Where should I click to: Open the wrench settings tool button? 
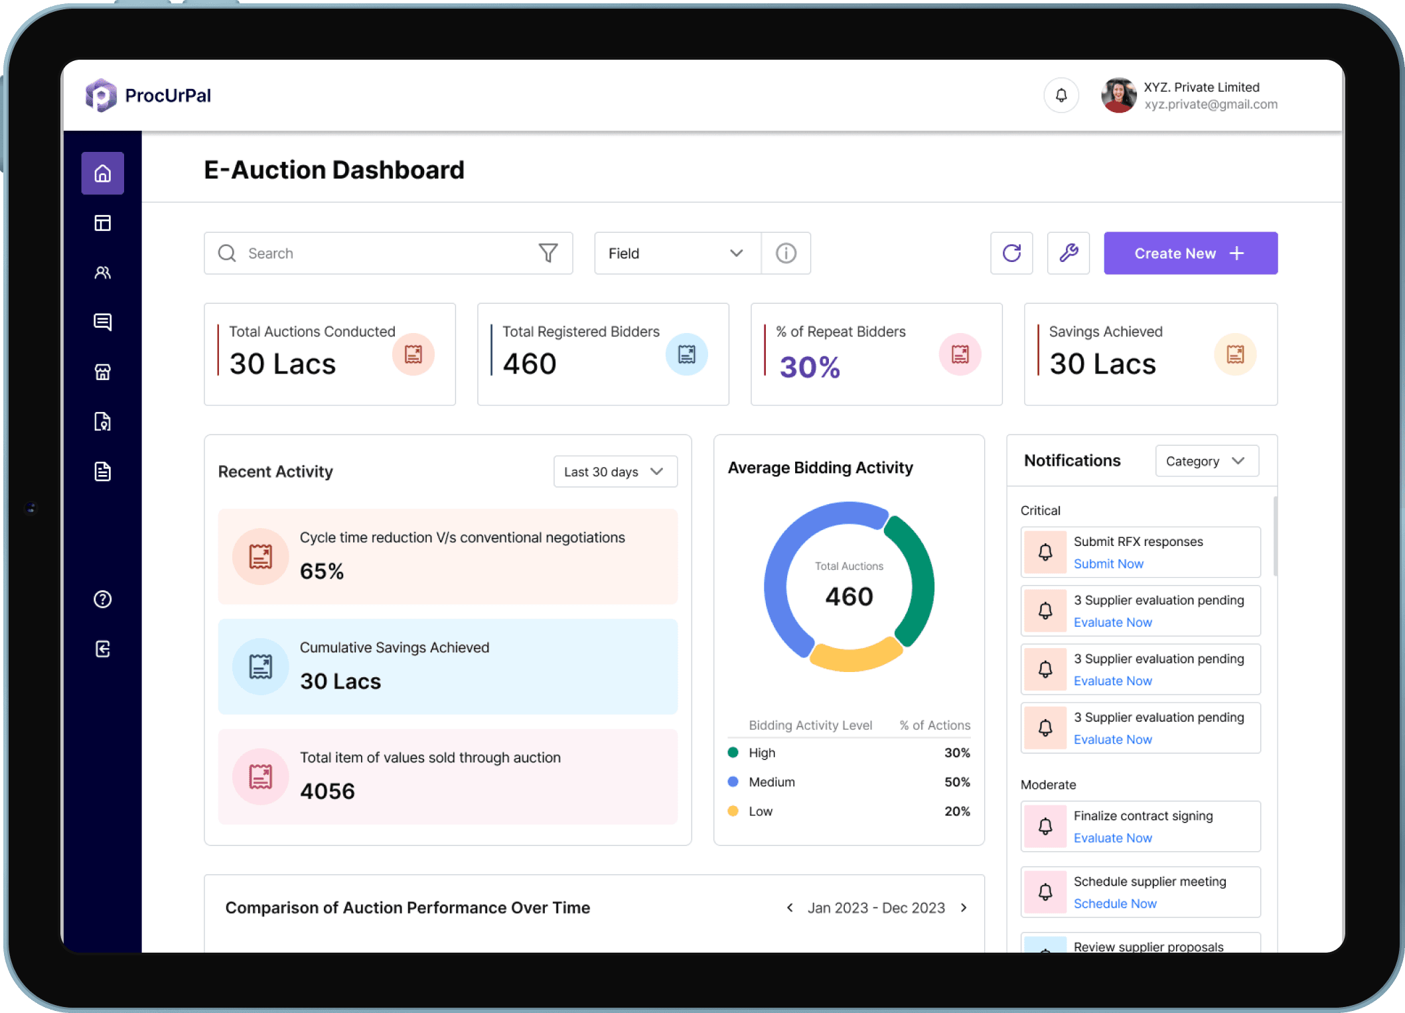(1068, 253)
